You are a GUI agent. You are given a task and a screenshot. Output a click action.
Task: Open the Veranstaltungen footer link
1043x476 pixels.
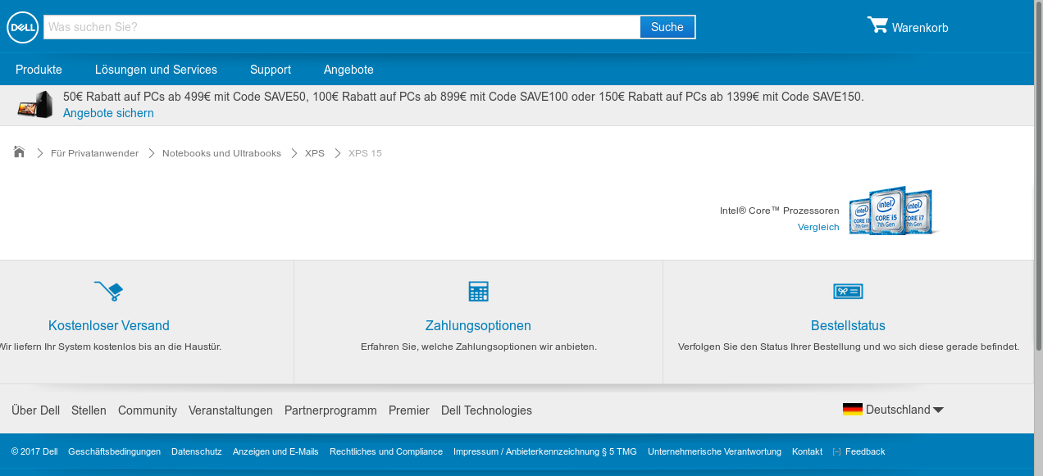pyautogui.click(x=230, y=410)
